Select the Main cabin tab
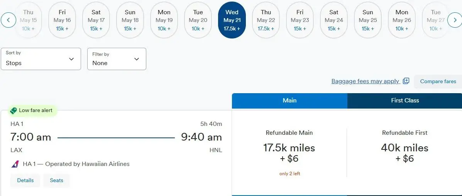 [289, 101]
